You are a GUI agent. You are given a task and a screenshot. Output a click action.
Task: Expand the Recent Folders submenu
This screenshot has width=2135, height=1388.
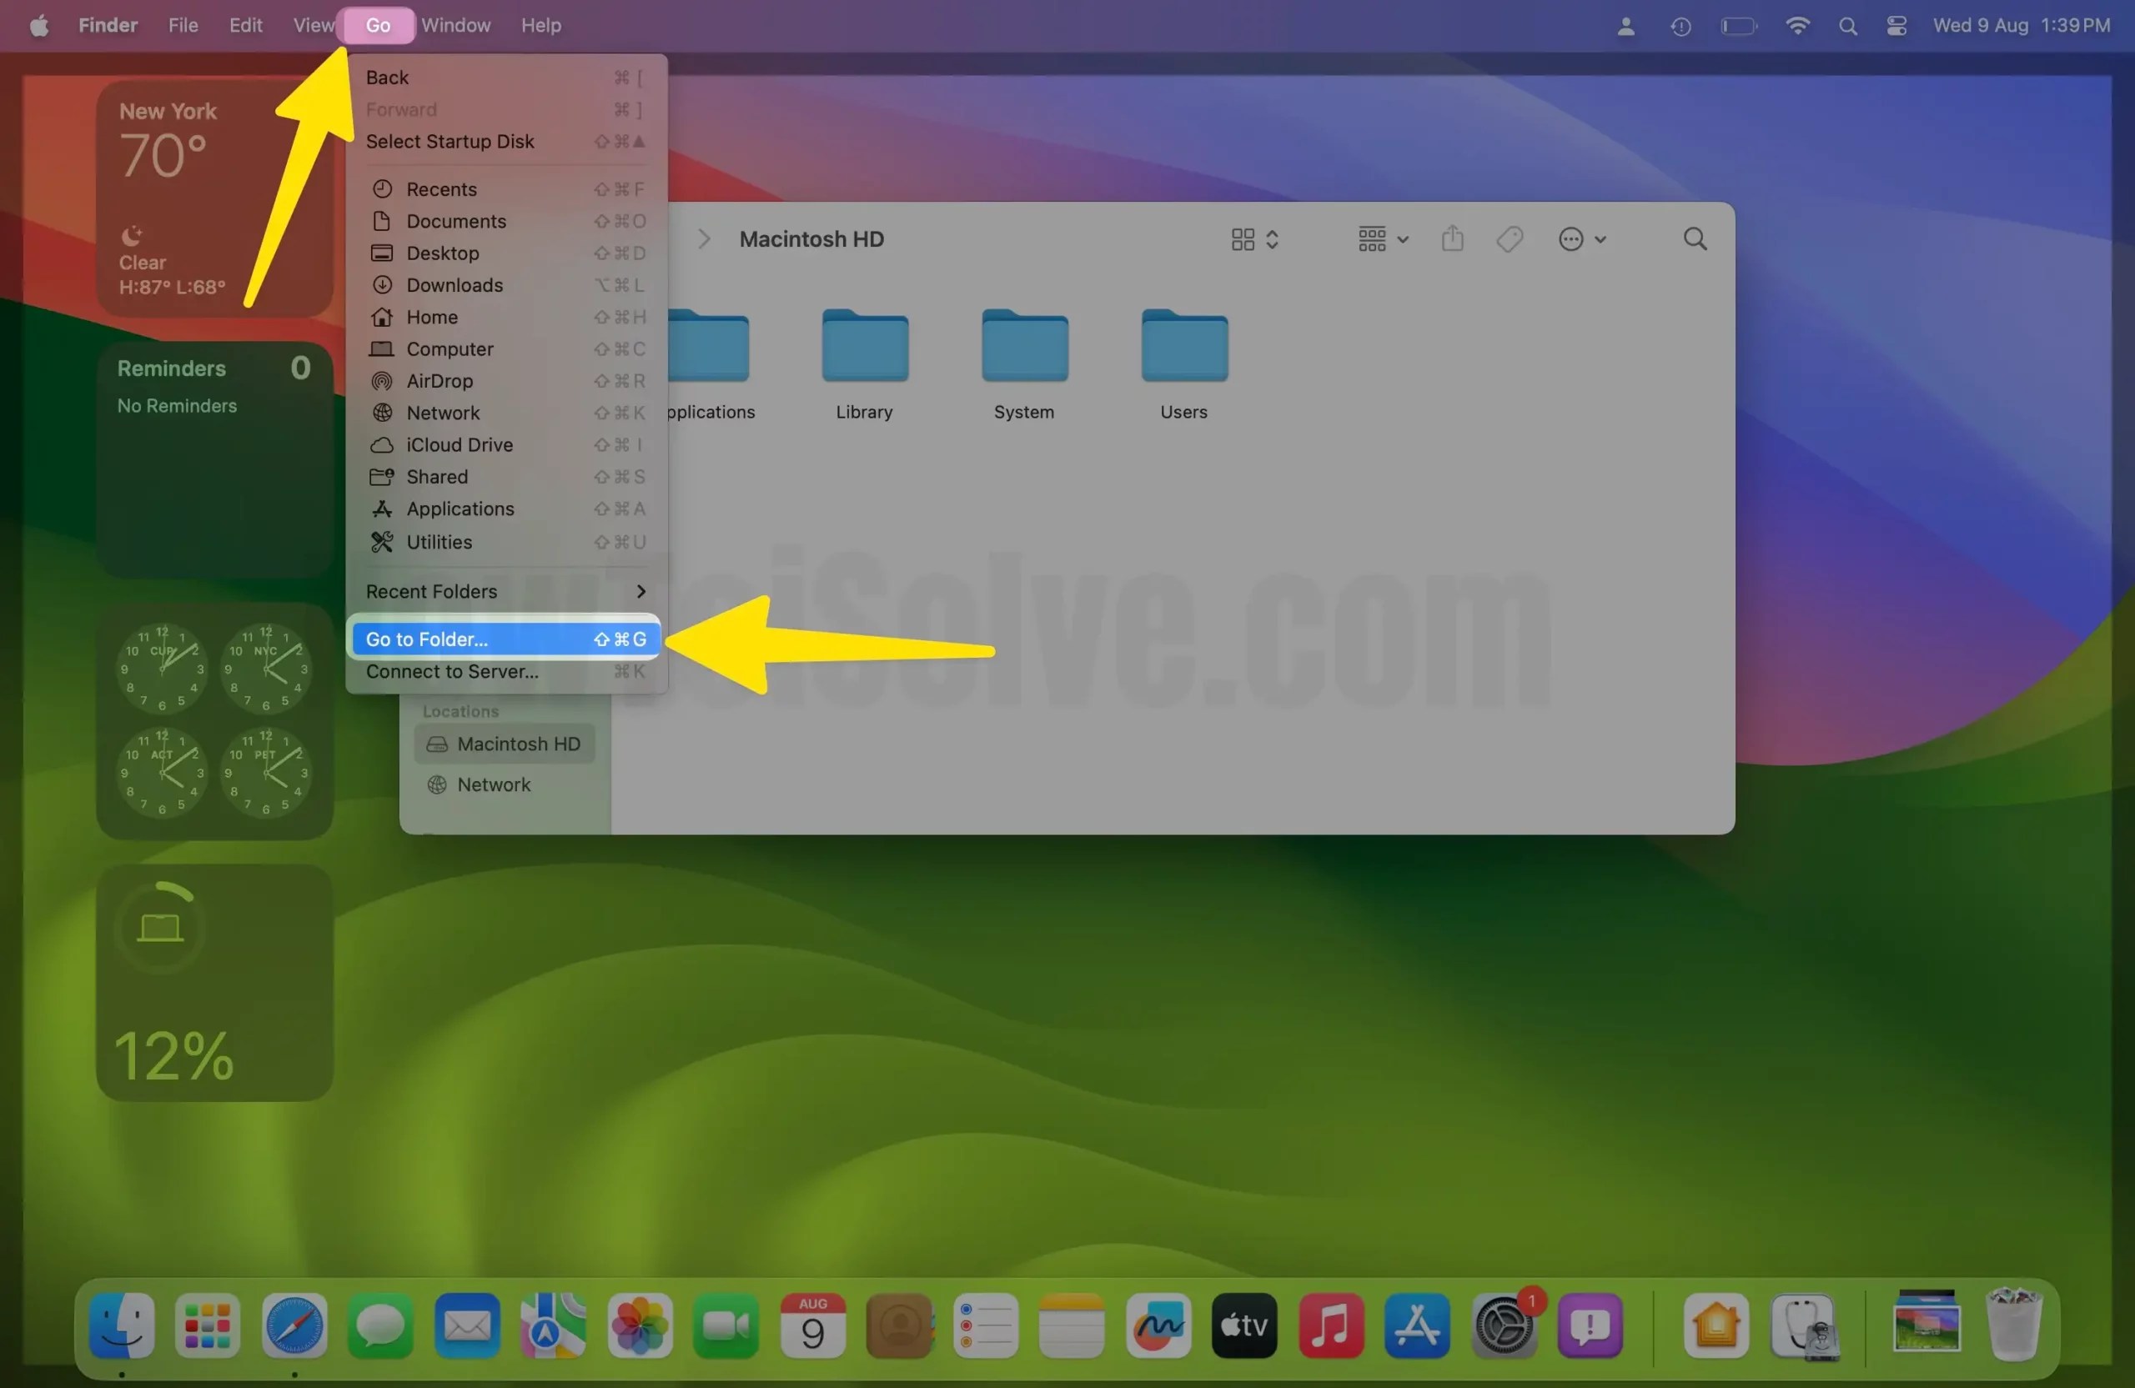[x=505, y=592]
